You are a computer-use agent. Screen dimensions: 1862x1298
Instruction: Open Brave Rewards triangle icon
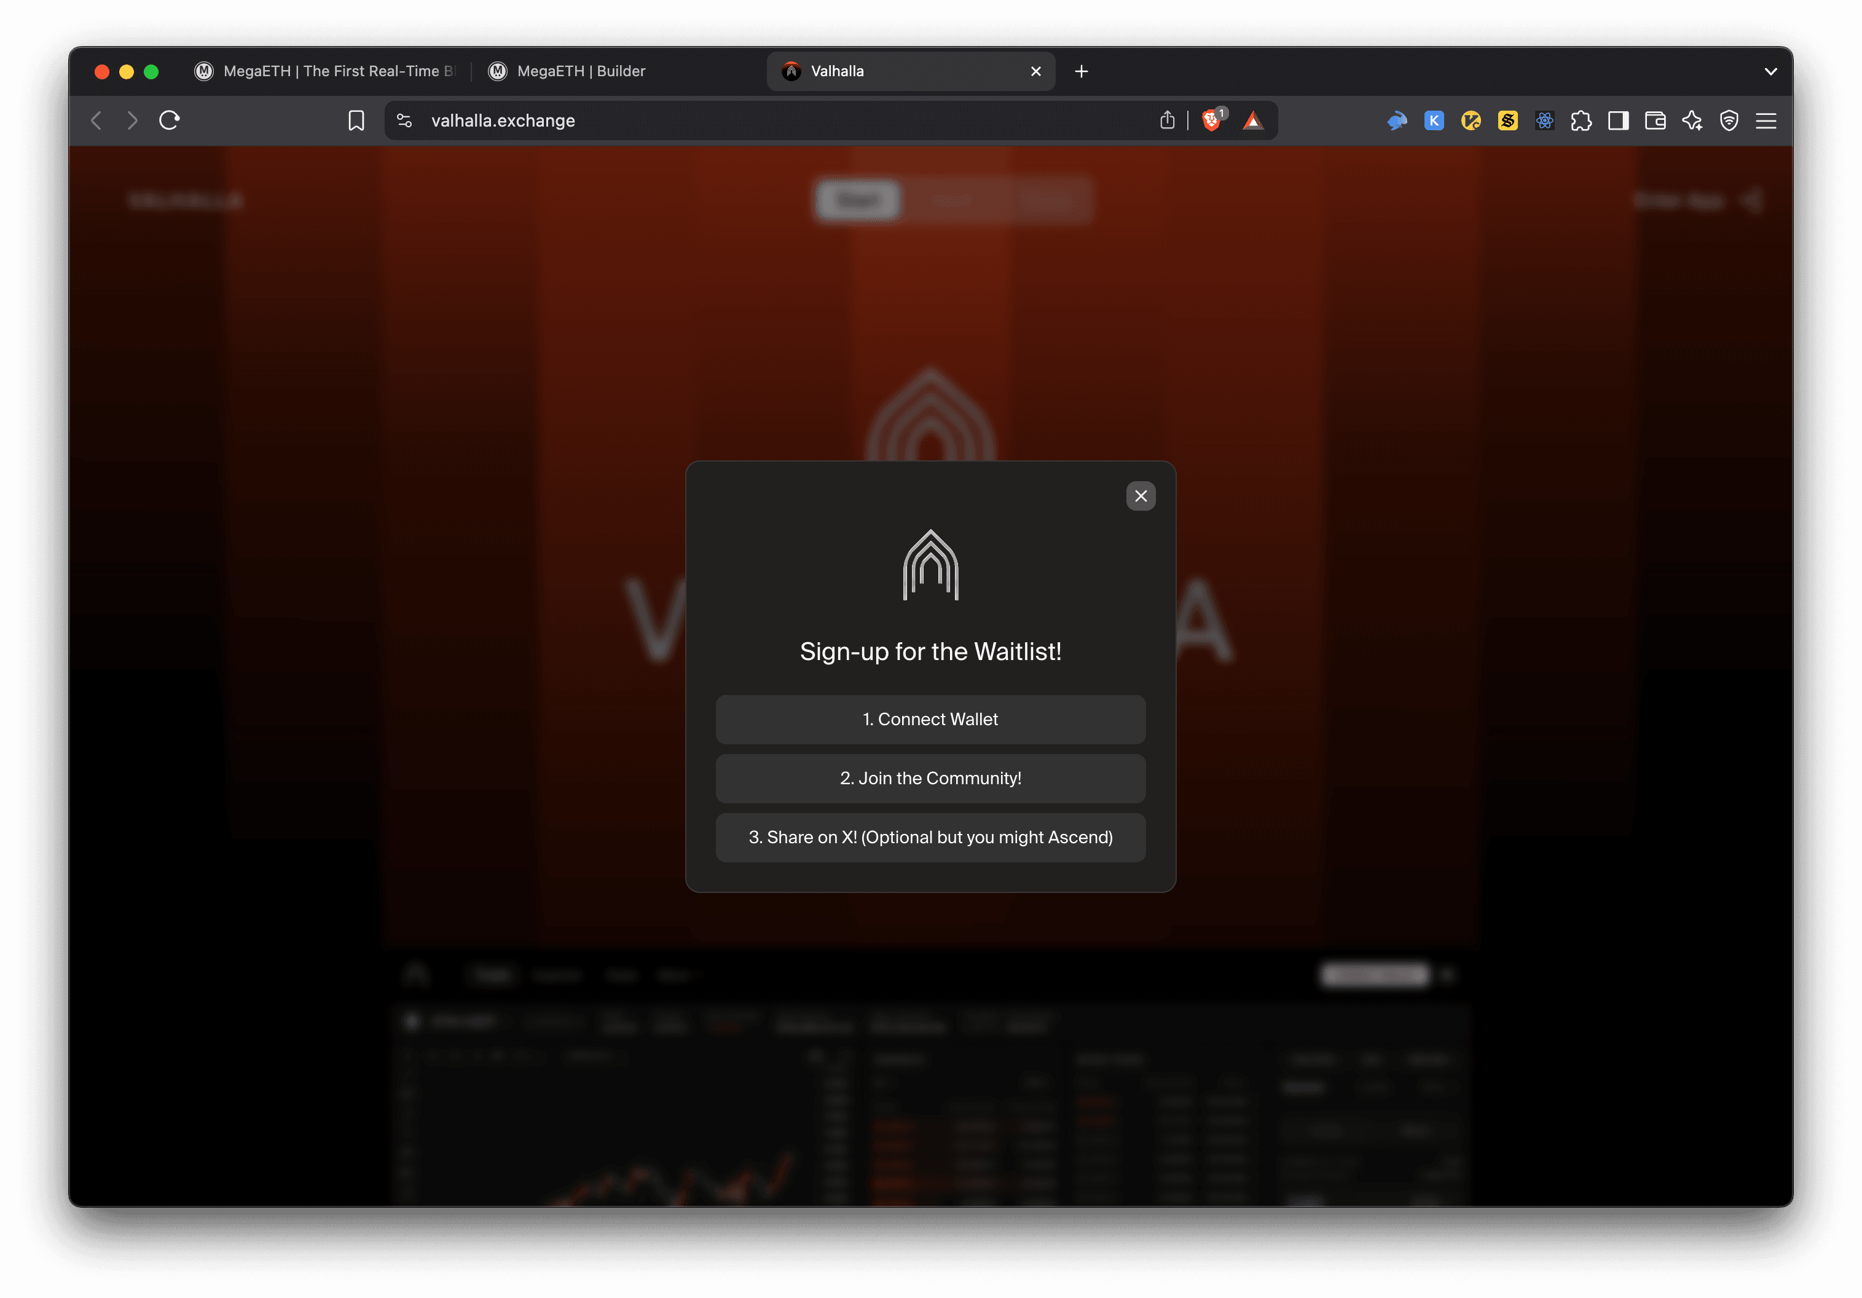coord(1253,121)
